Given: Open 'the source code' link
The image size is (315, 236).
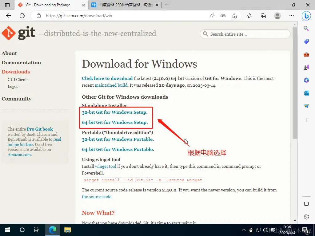Looking at the screenshot, I should point(97,197).
